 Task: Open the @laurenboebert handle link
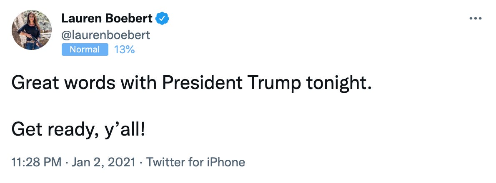105,35
